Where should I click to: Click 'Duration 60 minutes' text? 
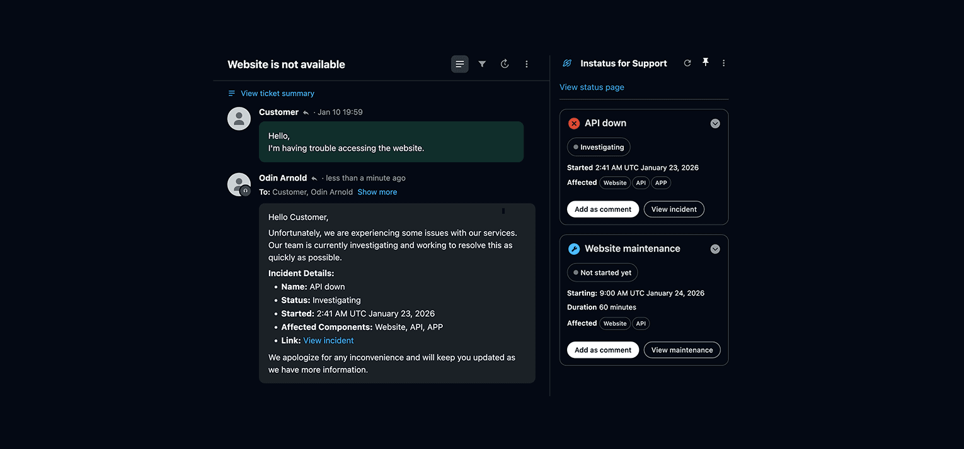click(602, 308)
